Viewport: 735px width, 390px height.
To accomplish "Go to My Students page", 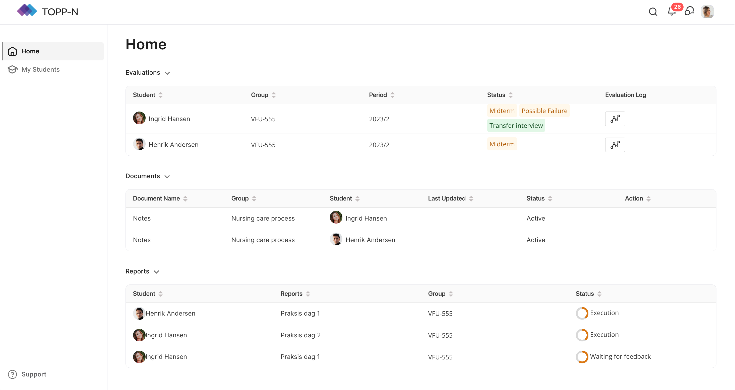I will [40, 69].
